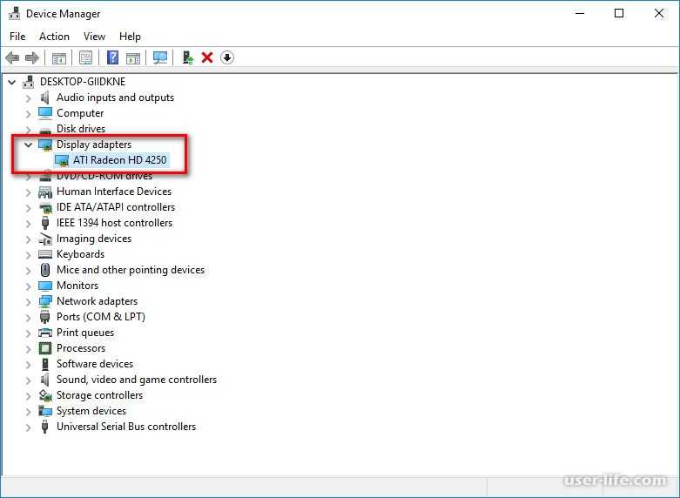Click the Ports (COM & LPT) icon
The width and height of the screenshot is (680, 498).
tap(45, 317)
